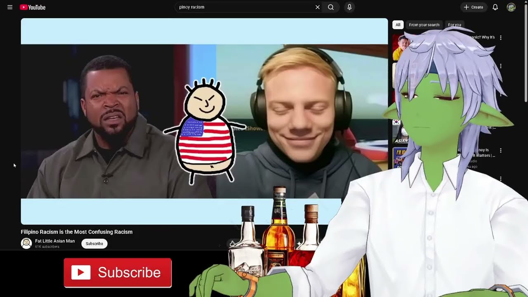Select the 'For you' filter chip
The height and width of the screenshot is (297, 528).
[455, 25]
